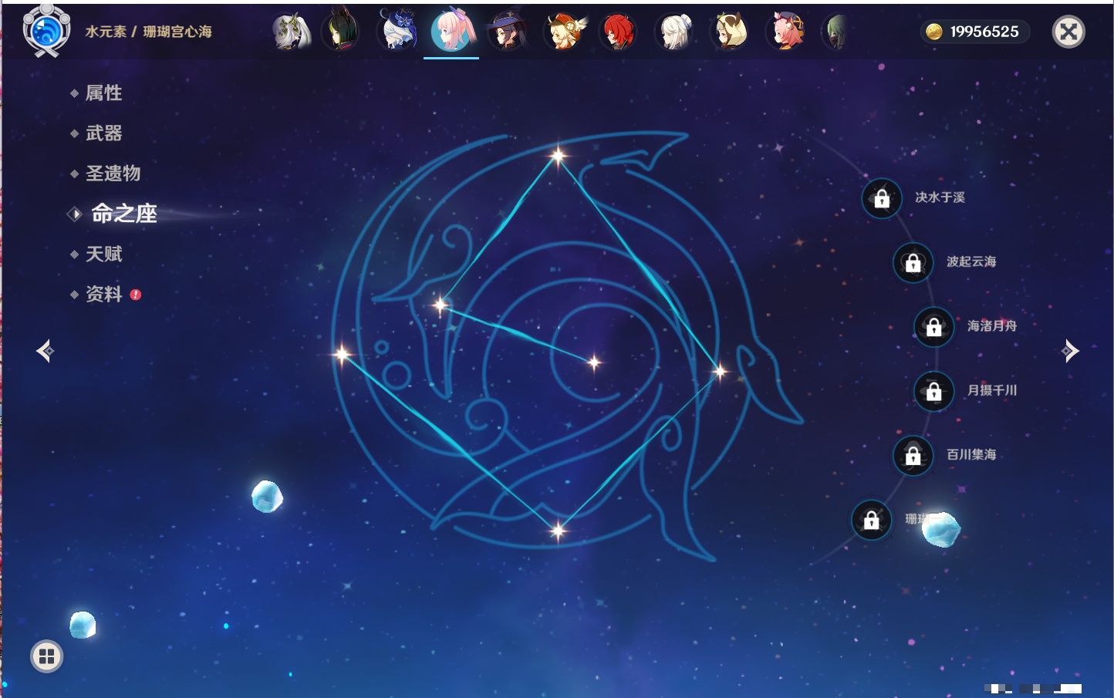Open the 武器 weapon page
The image size is (1114, 698).
pos(103,133)
